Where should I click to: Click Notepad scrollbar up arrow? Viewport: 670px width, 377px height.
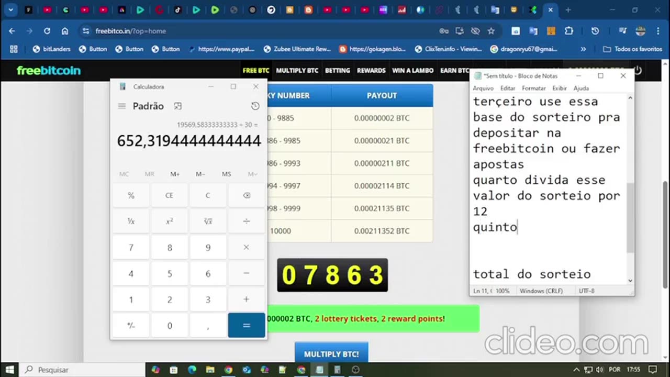[x=630, y=98]
